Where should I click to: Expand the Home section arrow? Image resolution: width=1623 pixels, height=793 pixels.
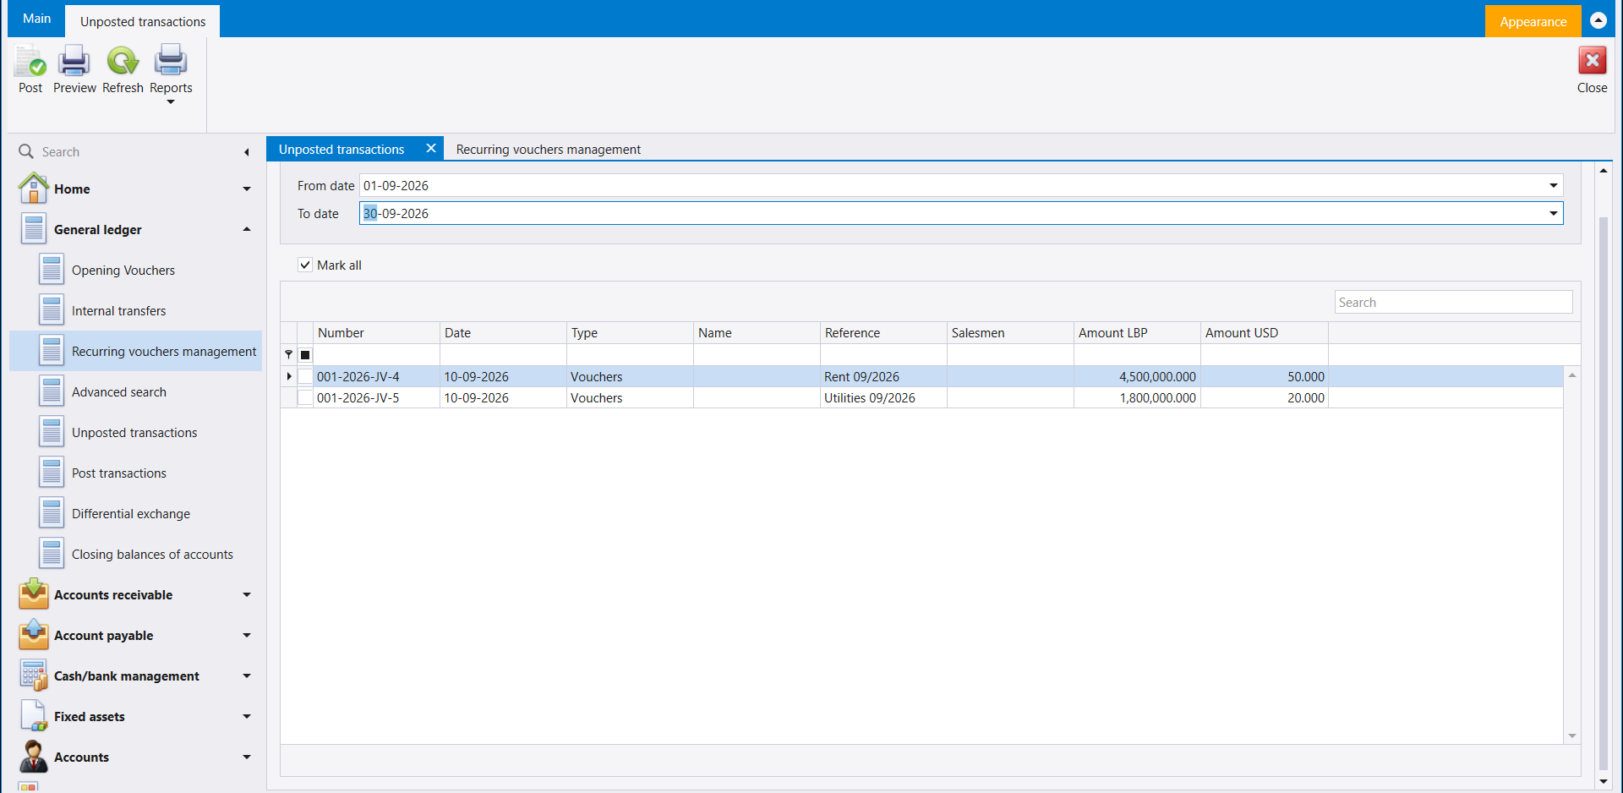click(247, 189)
